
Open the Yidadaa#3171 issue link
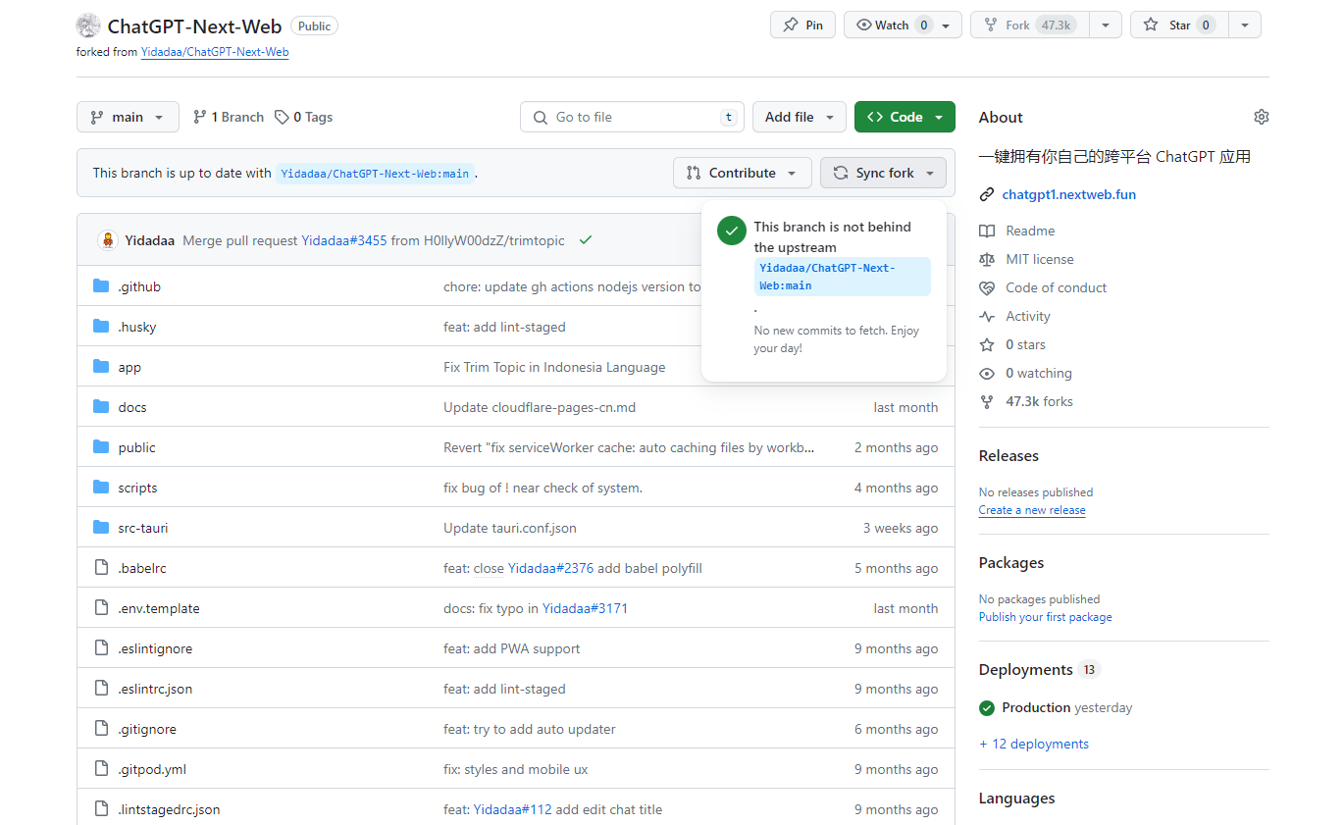tap(585, 608)
